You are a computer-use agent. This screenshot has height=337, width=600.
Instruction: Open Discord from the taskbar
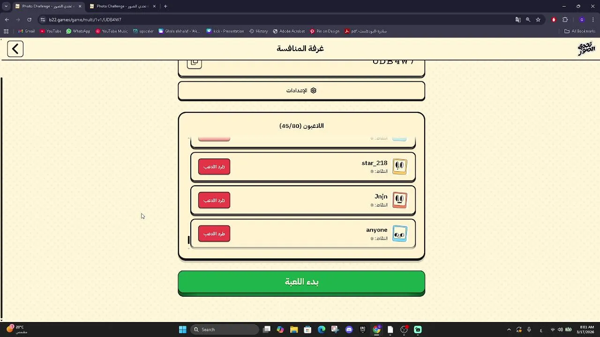[349, 330]
